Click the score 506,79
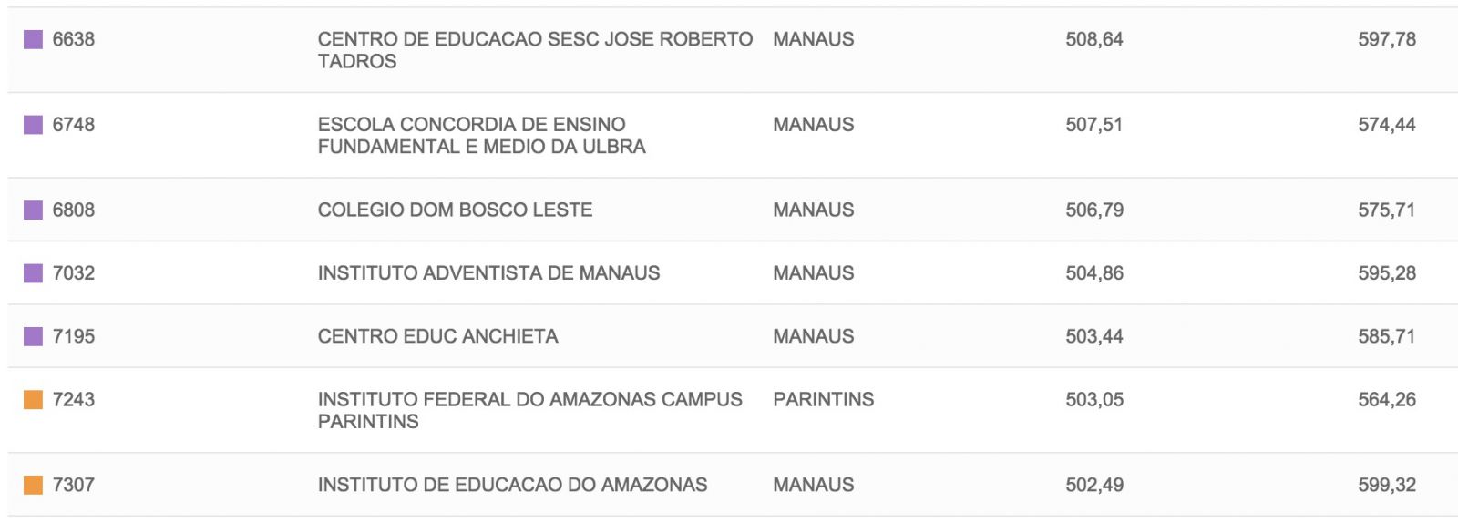1458x523 pixels. [1093, 210]
